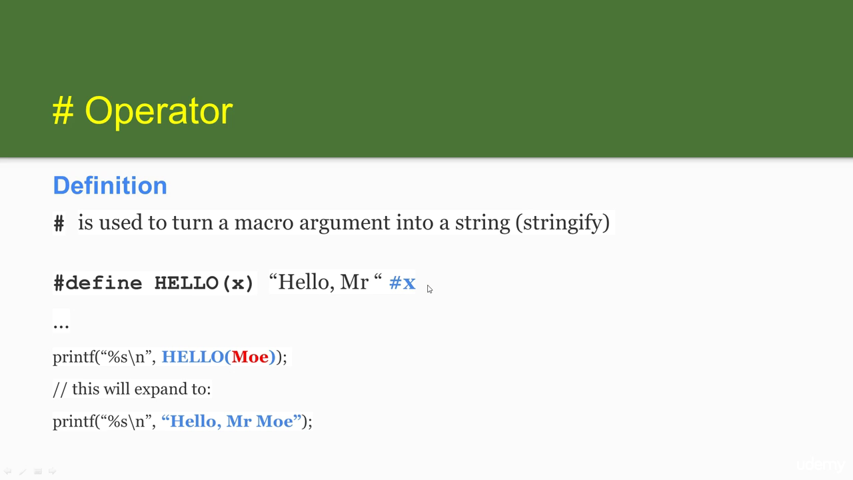This screenshot has height=480, width=853.
Task: Click the quoted "Hello, Mr " string
Action: [325, 282]
